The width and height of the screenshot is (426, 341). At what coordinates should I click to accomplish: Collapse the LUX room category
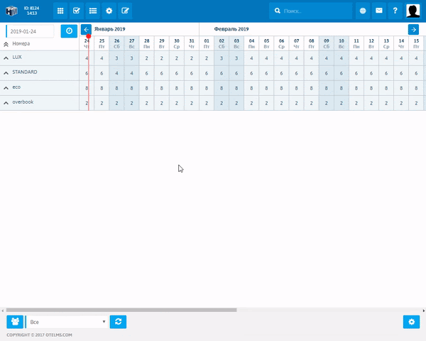tap(6, 58)
